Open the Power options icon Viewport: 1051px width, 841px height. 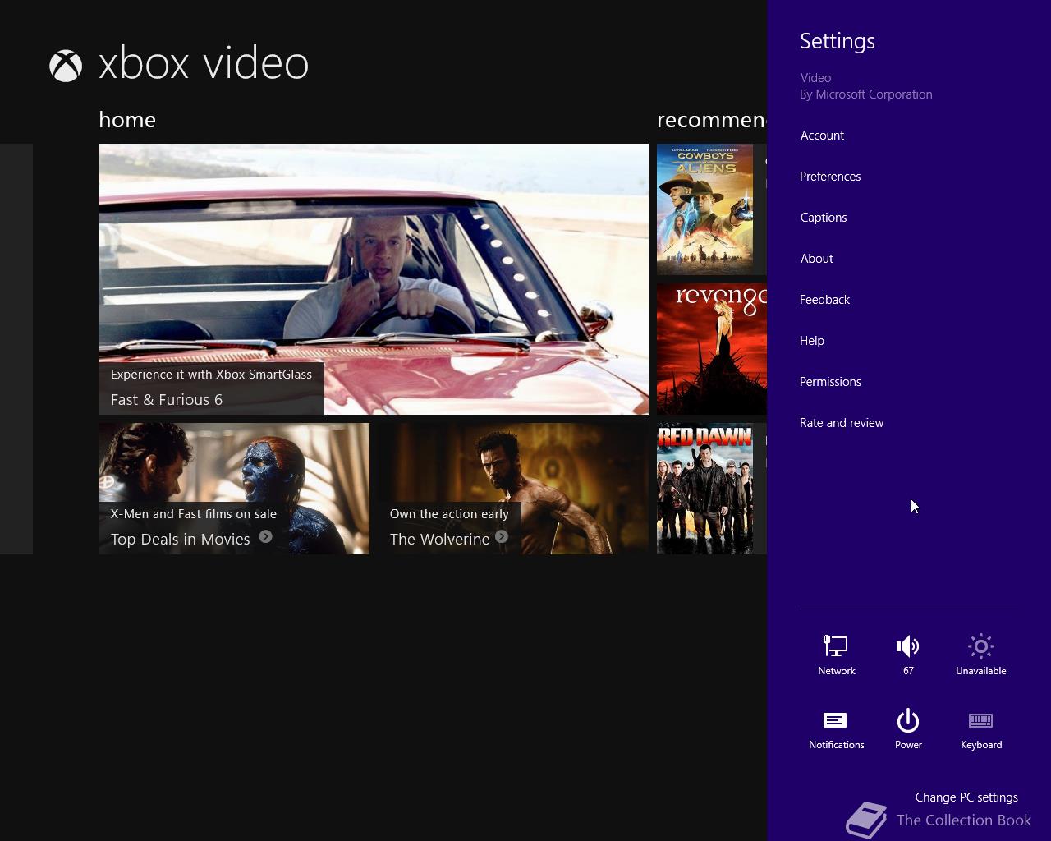(908, 720)
